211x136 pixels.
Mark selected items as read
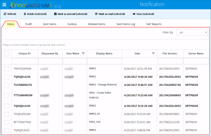[110, 14]
